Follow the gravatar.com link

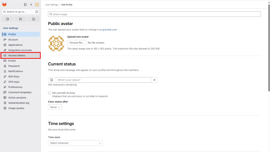110,30
